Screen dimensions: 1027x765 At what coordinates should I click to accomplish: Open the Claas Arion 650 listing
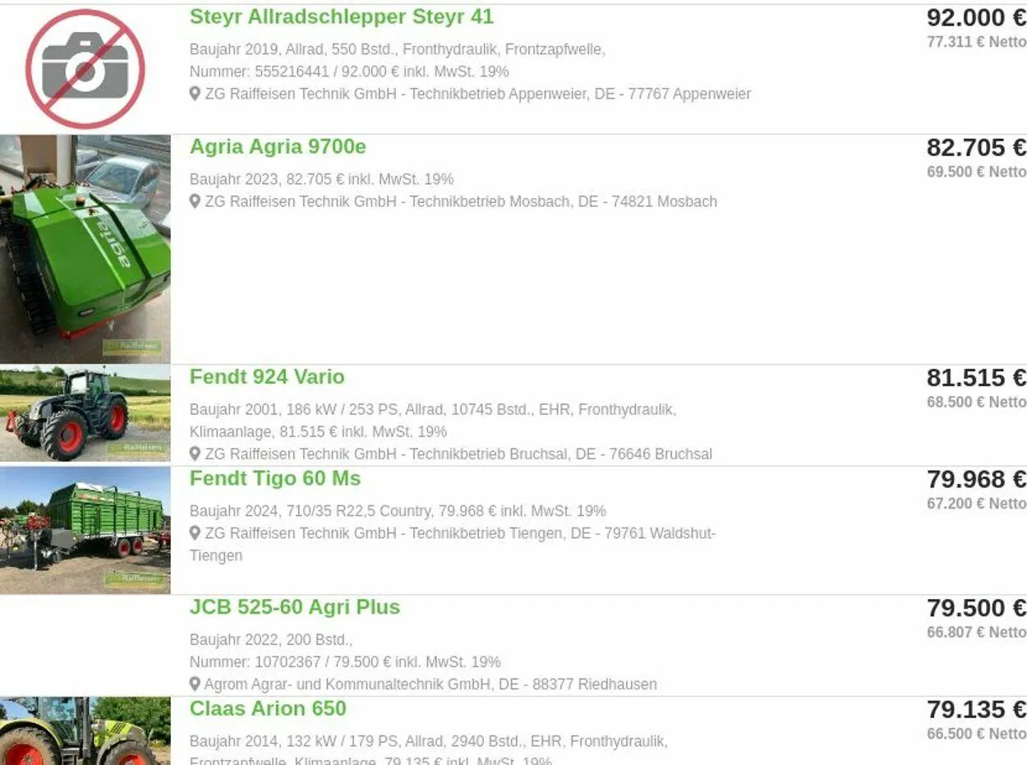268,708
